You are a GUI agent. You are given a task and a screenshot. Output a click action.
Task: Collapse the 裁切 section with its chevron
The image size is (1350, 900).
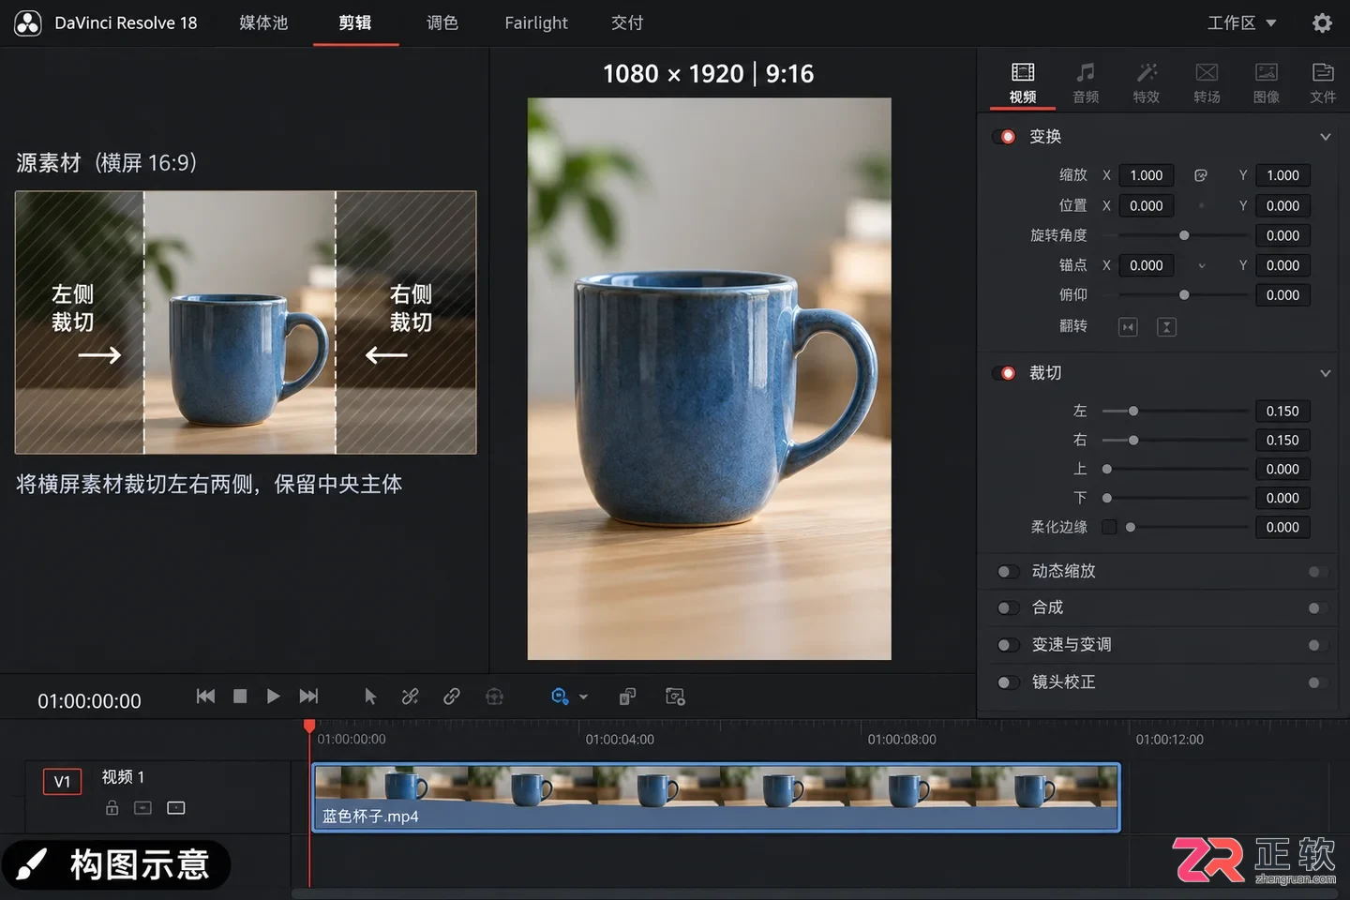point(1326,373)
